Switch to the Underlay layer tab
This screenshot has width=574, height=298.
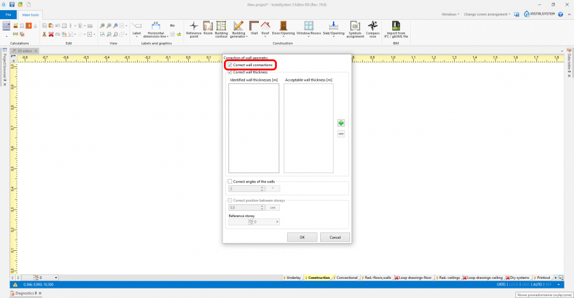[293, 278]
